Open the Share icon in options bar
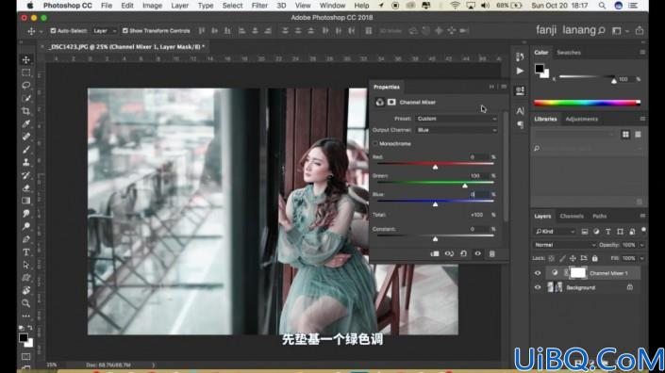665x373 pixels. click(640, 30)
